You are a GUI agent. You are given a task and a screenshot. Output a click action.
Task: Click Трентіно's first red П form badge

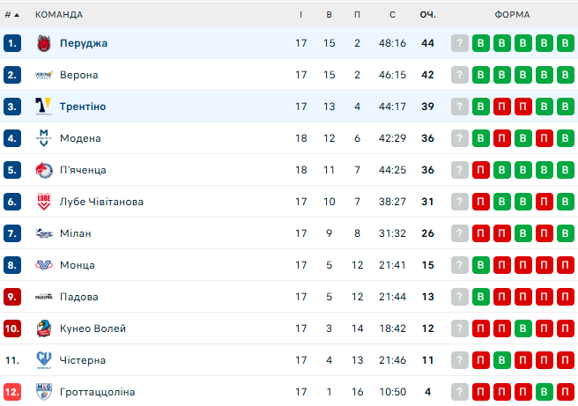tap(502, 107)
